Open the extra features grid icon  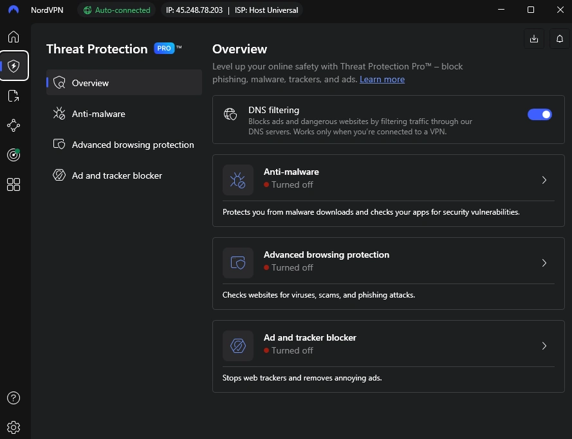pos(14,184)
